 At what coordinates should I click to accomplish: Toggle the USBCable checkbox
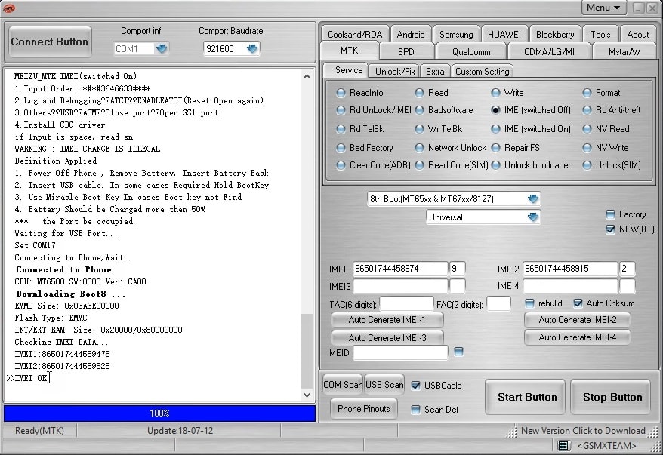click(415, 386)
